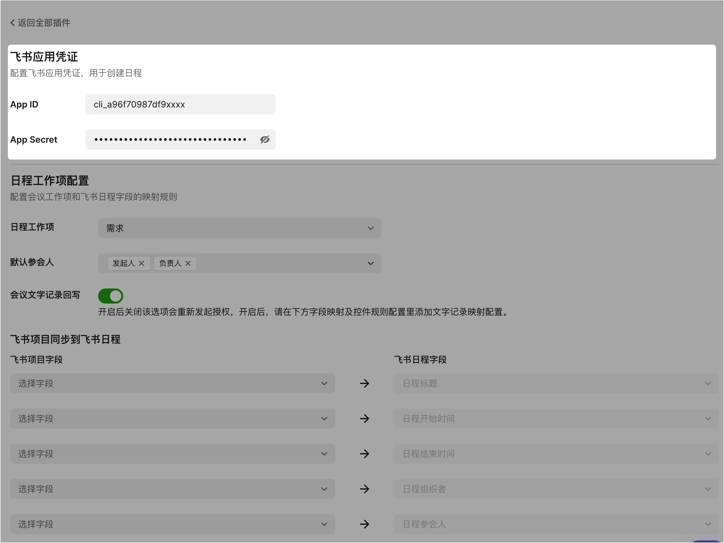Click the 会议文字记录回写 label

(45, 295)
